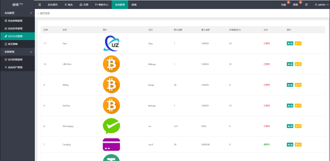Click 编辑 button in the Qea row
The height and width of the screenshot is (161, 330).
pos(290,43)
